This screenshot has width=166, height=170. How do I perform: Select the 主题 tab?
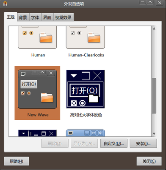pyautogui.click(x=11, y=17)
